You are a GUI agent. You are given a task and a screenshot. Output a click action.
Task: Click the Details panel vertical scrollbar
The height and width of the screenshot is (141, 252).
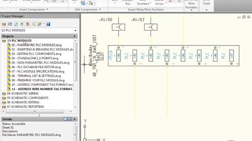pos(75,133)
